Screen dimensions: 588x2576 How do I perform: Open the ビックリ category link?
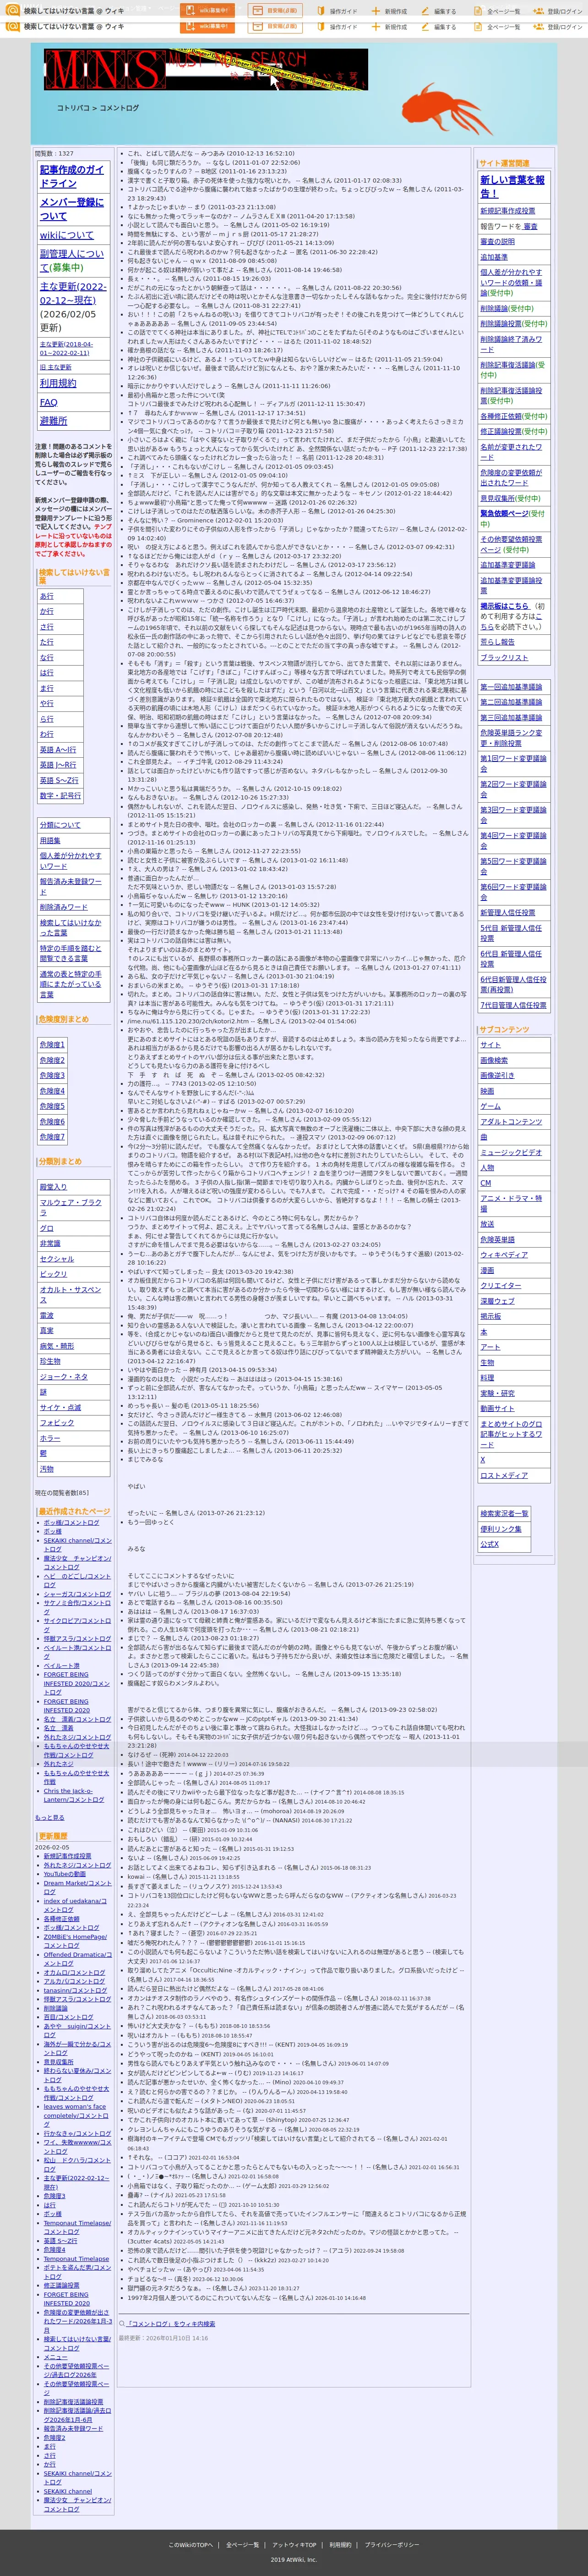(53, 1274)
